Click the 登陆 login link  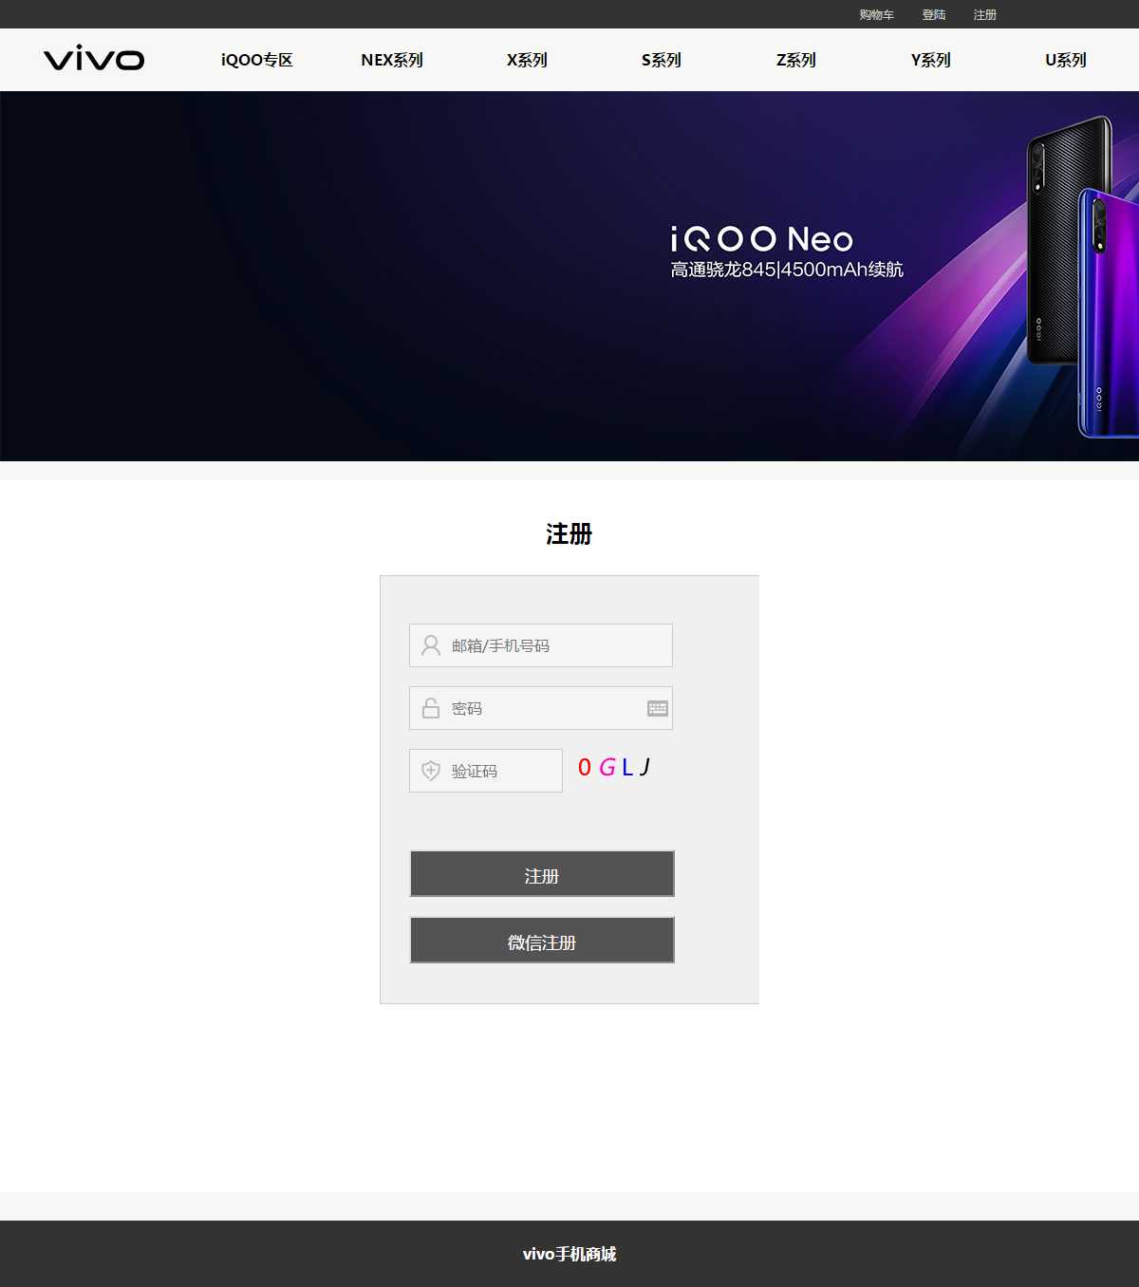tap(934, 14)
